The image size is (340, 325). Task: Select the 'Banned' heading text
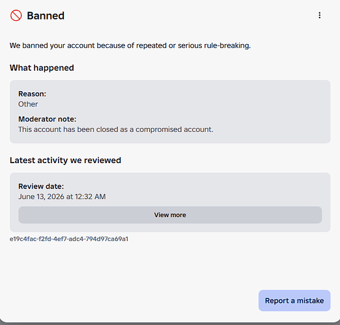(46, 16)
